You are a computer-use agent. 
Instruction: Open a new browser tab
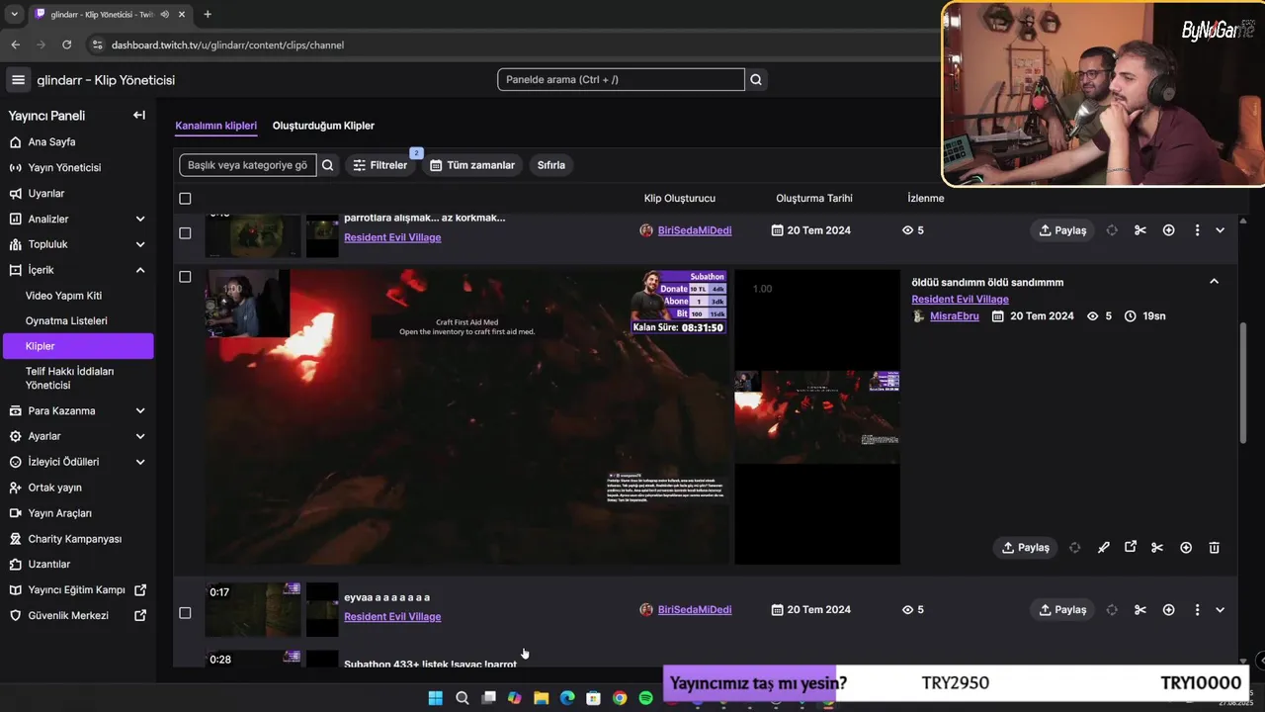pos(208,14)
